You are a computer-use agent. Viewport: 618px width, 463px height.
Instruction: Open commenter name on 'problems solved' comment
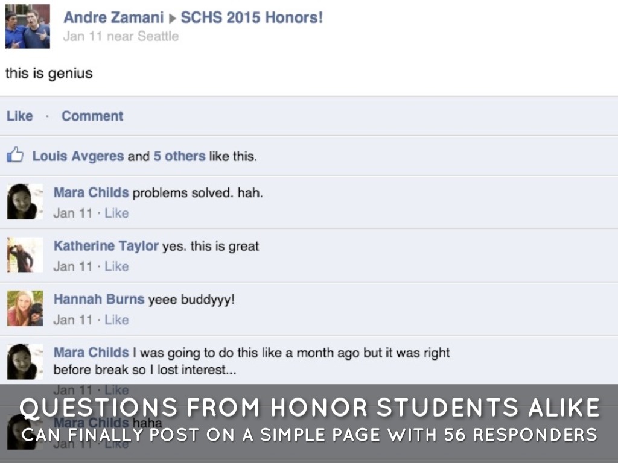pos(91,193)
